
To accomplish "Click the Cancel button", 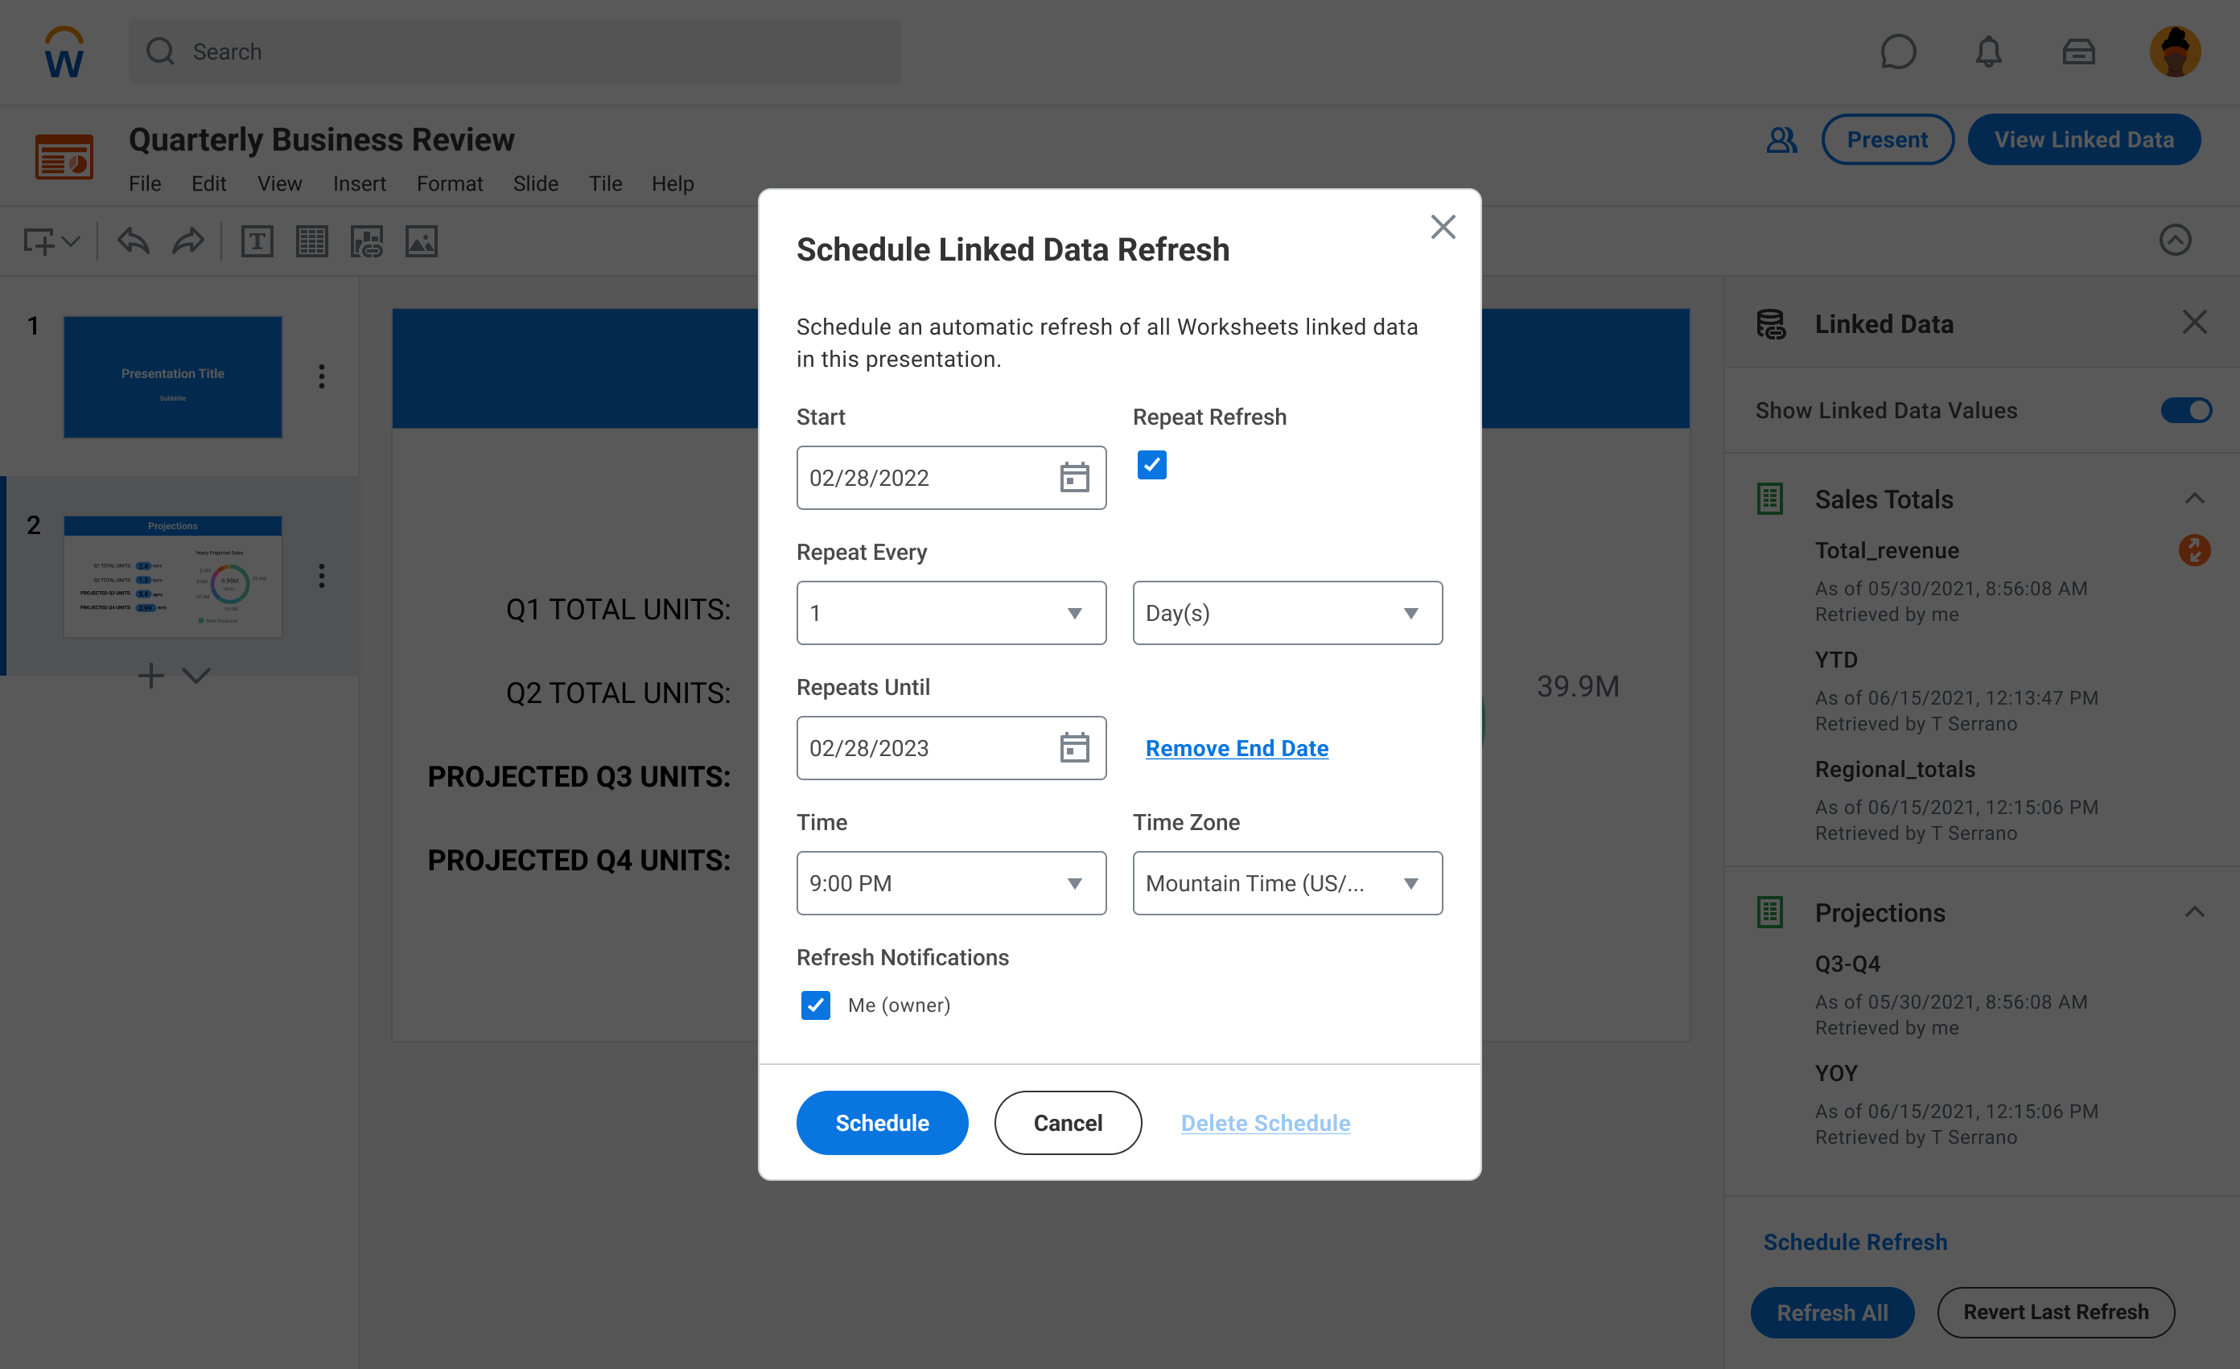I will point(1067,1122).
